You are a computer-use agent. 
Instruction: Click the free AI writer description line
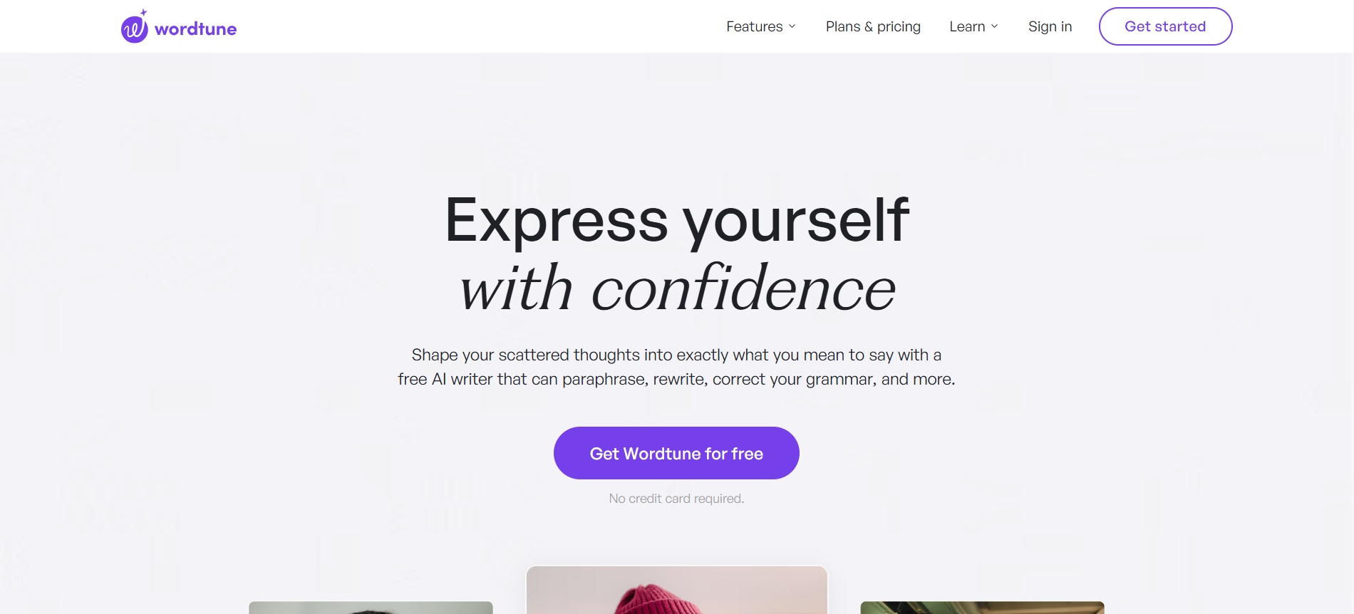[676, 379]
